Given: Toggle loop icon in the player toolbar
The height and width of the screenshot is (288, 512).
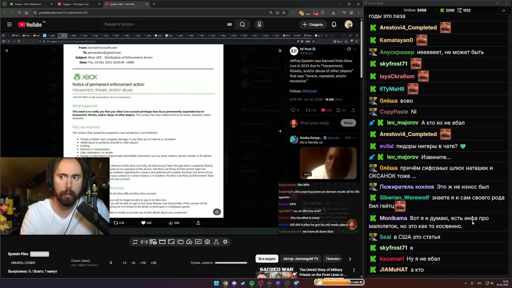Looking at the screenshot, I should point(135,242).
